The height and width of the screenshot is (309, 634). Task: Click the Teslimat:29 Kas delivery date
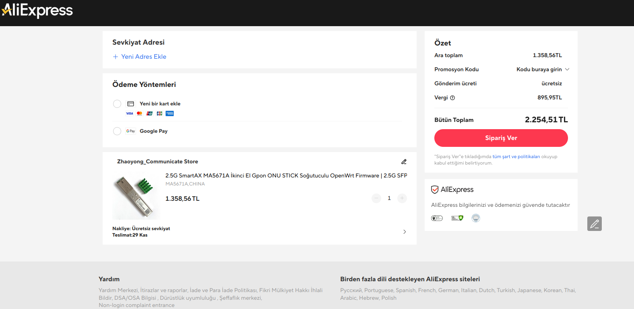[130, 235]
